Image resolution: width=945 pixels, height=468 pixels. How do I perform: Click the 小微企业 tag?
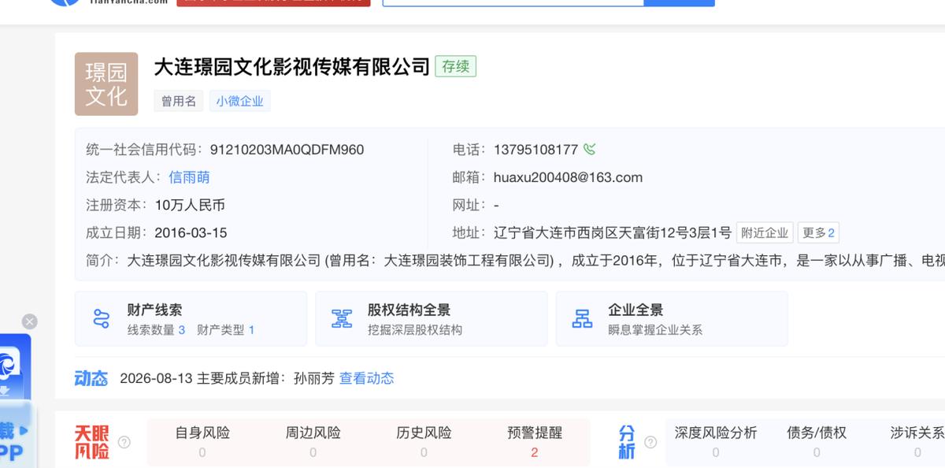click(x=239, y=101)
